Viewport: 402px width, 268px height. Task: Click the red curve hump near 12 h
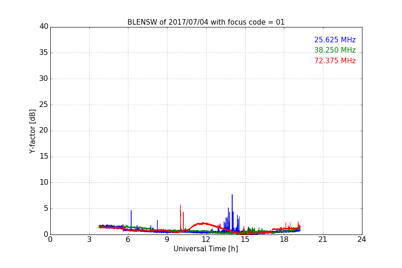click(203, 223)
